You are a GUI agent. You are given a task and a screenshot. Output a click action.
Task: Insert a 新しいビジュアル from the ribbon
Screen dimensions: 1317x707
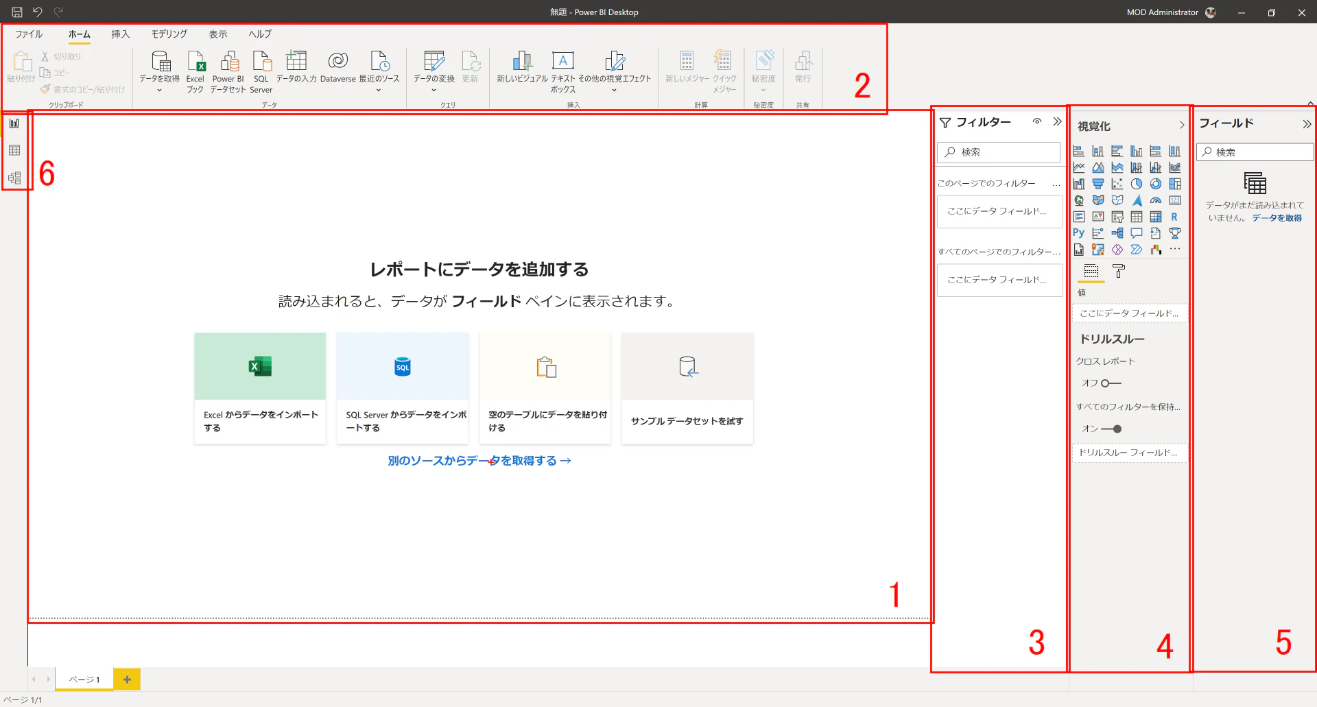pos(523,67)
